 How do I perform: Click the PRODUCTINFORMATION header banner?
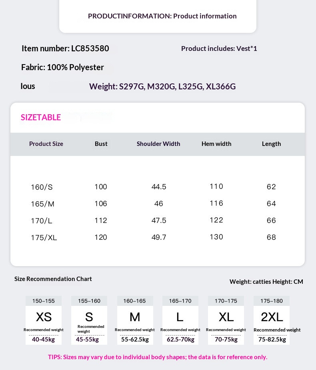coord(162,16)
